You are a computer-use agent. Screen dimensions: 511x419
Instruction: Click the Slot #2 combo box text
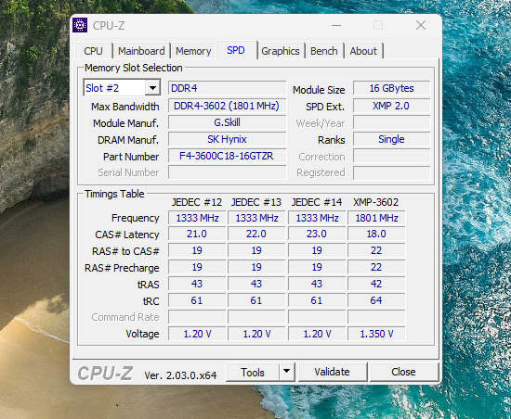click(x=114, y=88)
